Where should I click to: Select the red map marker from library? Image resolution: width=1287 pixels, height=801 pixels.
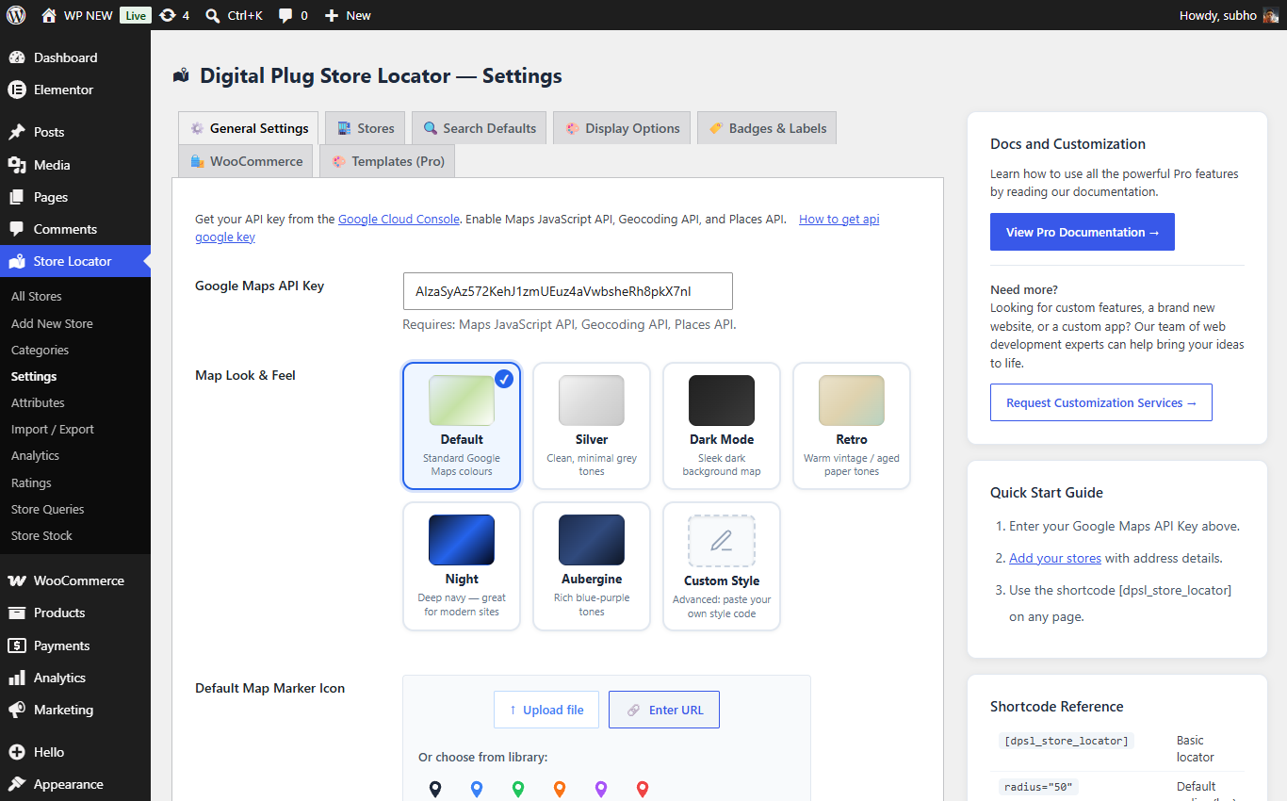click(643, 789)
